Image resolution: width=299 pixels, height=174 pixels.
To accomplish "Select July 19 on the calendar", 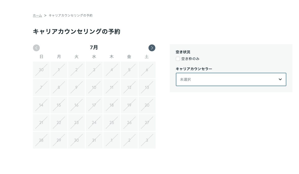I will tap(129, 105).
